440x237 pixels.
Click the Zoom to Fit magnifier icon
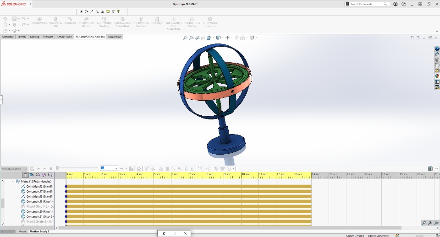[185, 38]
